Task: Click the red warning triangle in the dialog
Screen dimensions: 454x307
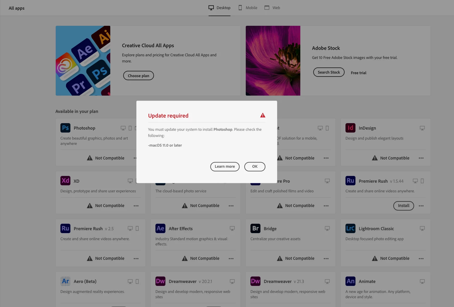Action: click(x=262, y=115)
